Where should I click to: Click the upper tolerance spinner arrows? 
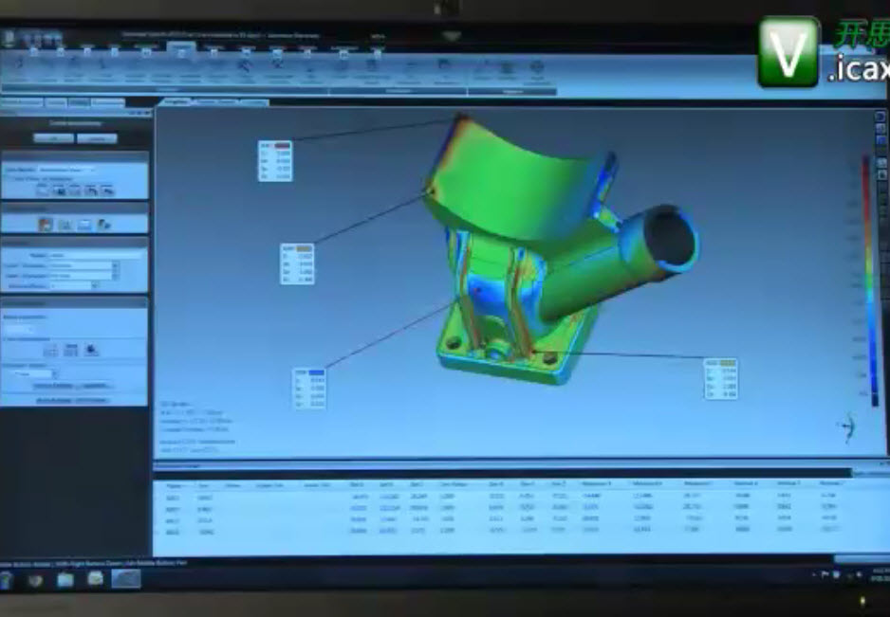[116, 265]
